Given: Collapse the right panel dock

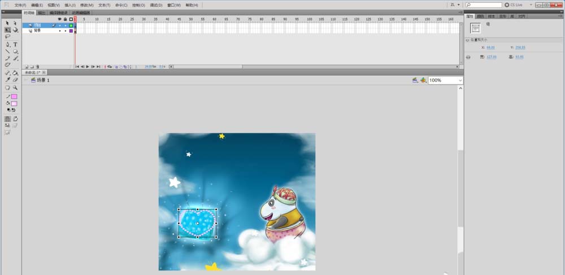Looking at the screenshot, I should [x=562, y=11].
